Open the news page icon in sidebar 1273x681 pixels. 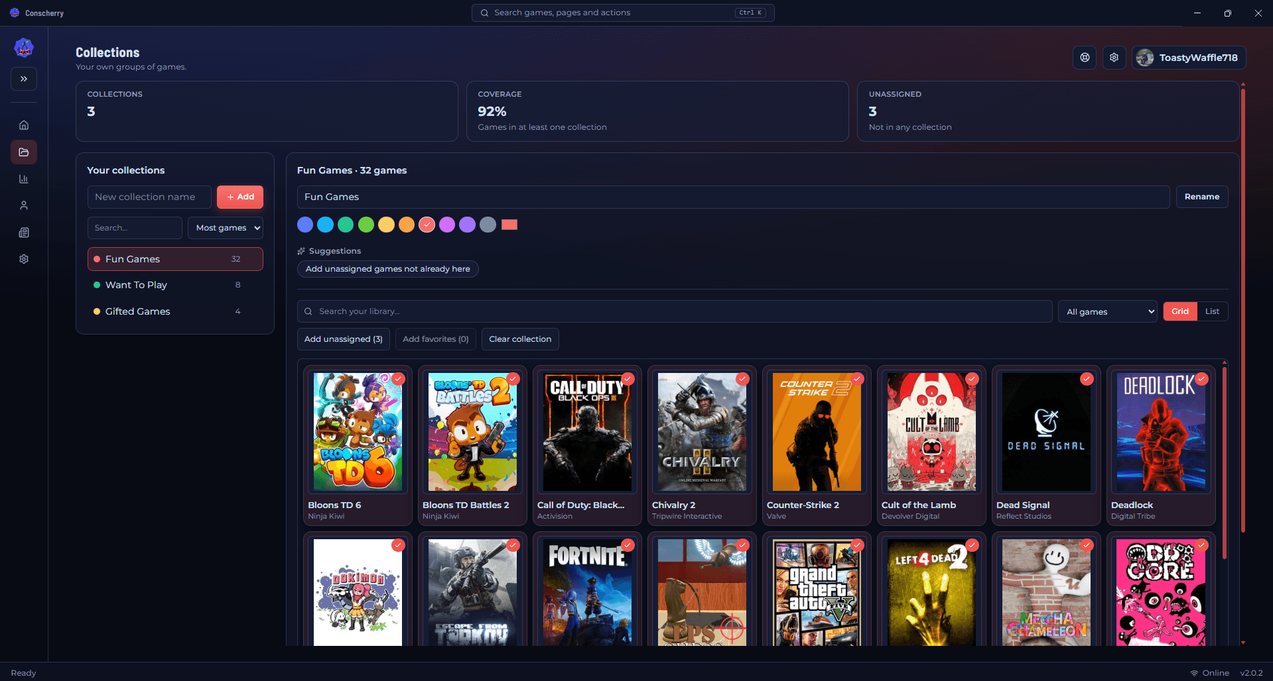pyautogui.click(x=24, y=233)
